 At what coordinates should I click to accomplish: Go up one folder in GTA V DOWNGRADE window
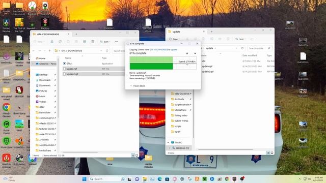click(49, 51)
